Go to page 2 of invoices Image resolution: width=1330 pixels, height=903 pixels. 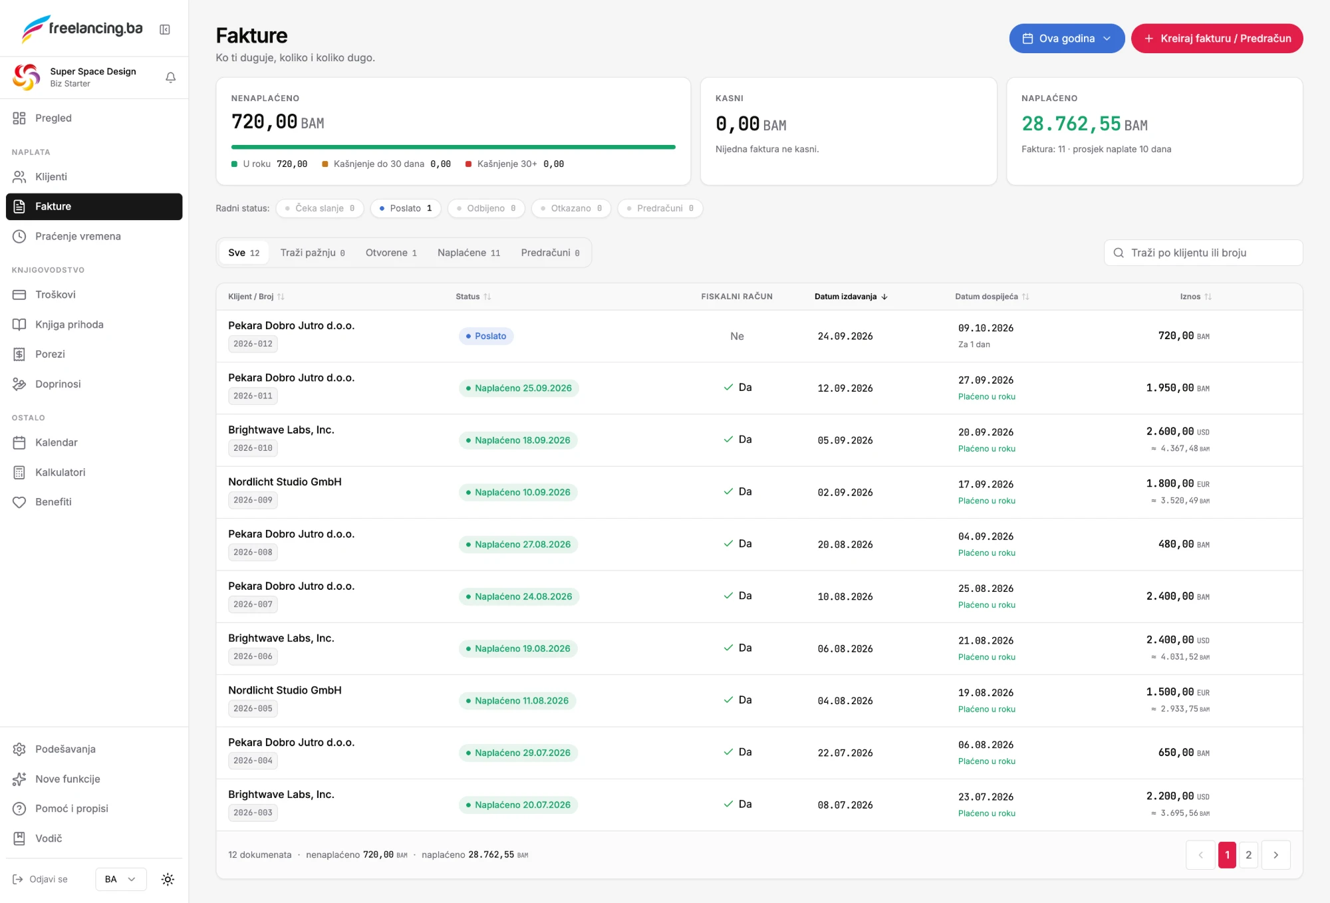(1248, 855)
